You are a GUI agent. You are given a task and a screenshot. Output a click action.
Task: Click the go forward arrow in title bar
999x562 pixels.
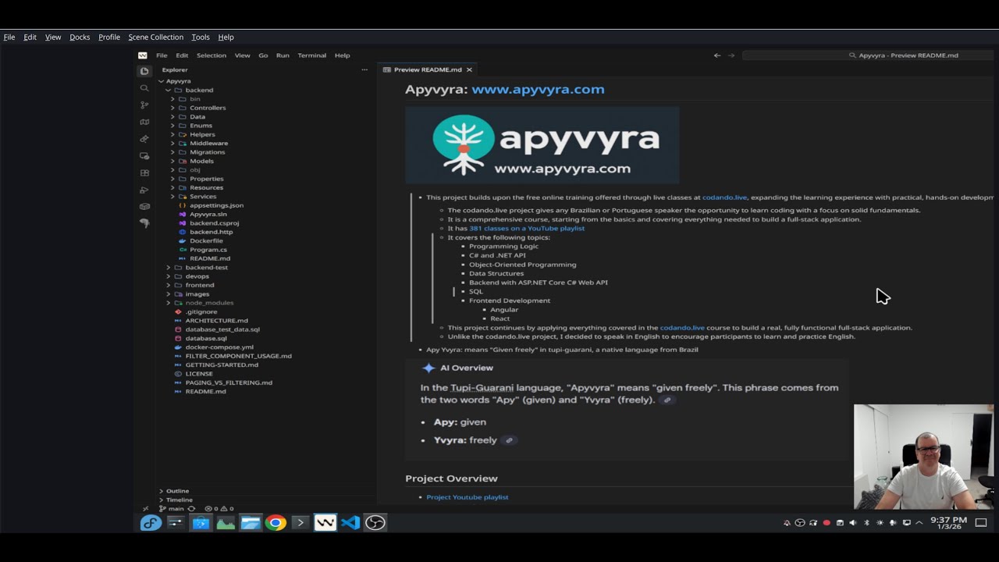(x=731, y=55)
